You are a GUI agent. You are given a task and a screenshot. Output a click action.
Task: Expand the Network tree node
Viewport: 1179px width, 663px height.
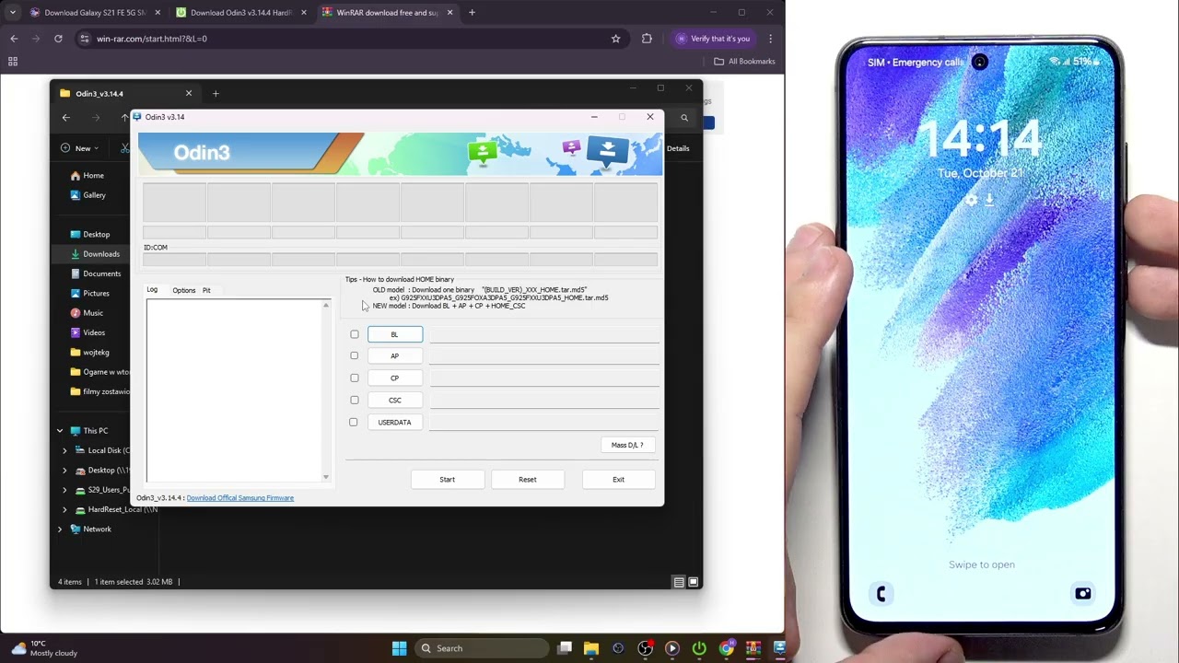(x=60, y=529)
